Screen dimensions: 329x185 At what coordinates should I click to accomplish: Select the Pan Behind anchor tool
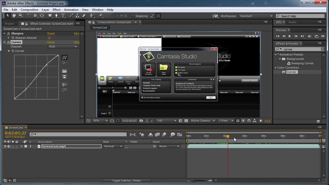coord(42,16)
